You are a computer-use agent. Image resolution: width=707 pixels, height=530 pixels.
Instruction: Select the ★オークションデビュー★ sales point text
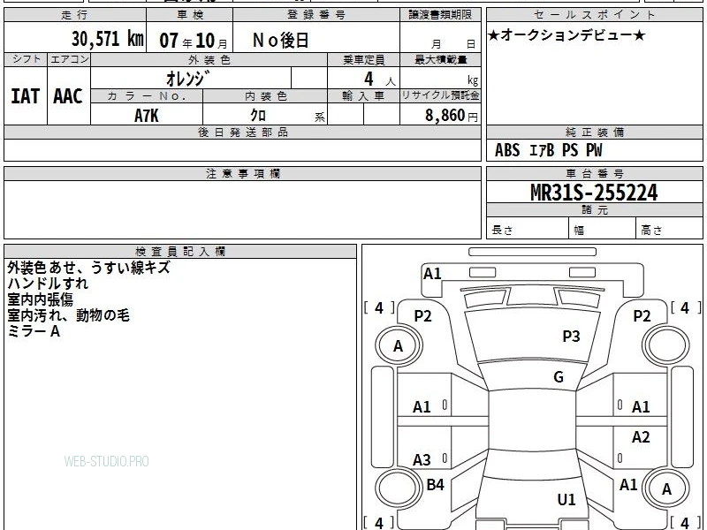click(x=566, y=35)
